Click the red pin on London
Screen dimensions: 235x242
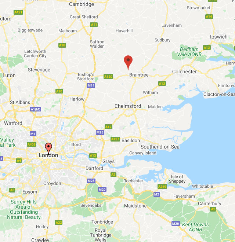48,148
